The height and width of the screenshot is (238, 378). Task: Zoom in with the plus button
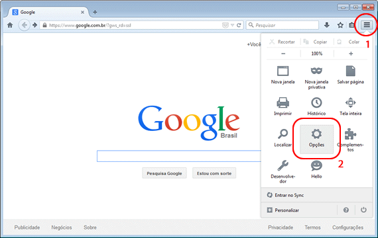(351, 54)
